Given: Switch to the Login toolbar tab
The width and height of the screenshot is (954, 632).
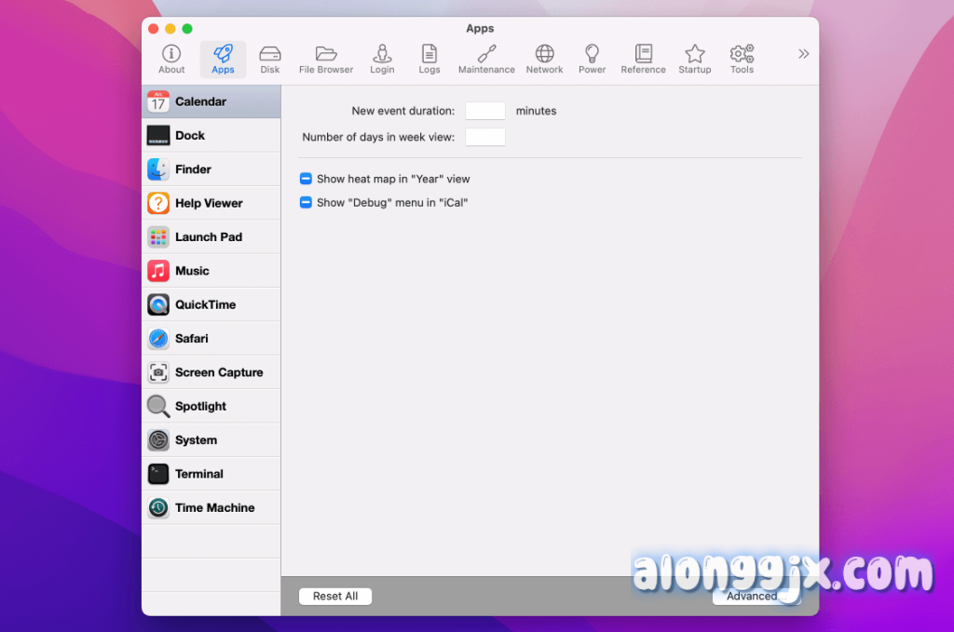Looking at the screenshot, I should (x=382, y=60).
